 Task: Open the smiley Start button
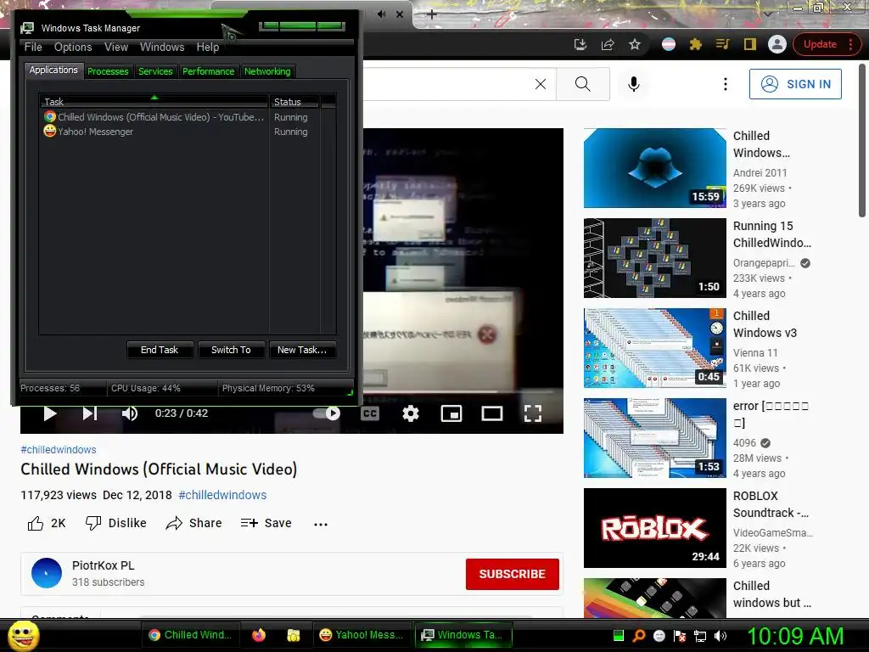pos(24,635)
